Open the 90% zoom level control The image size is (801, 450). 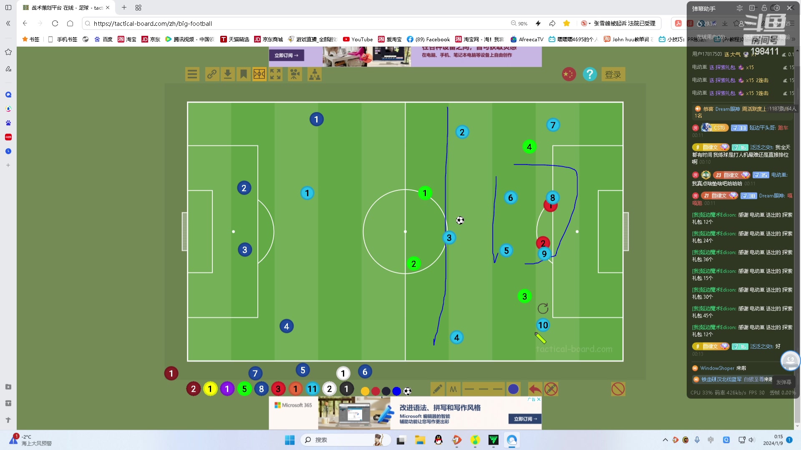pyautogui.click(x=519, y=23)
